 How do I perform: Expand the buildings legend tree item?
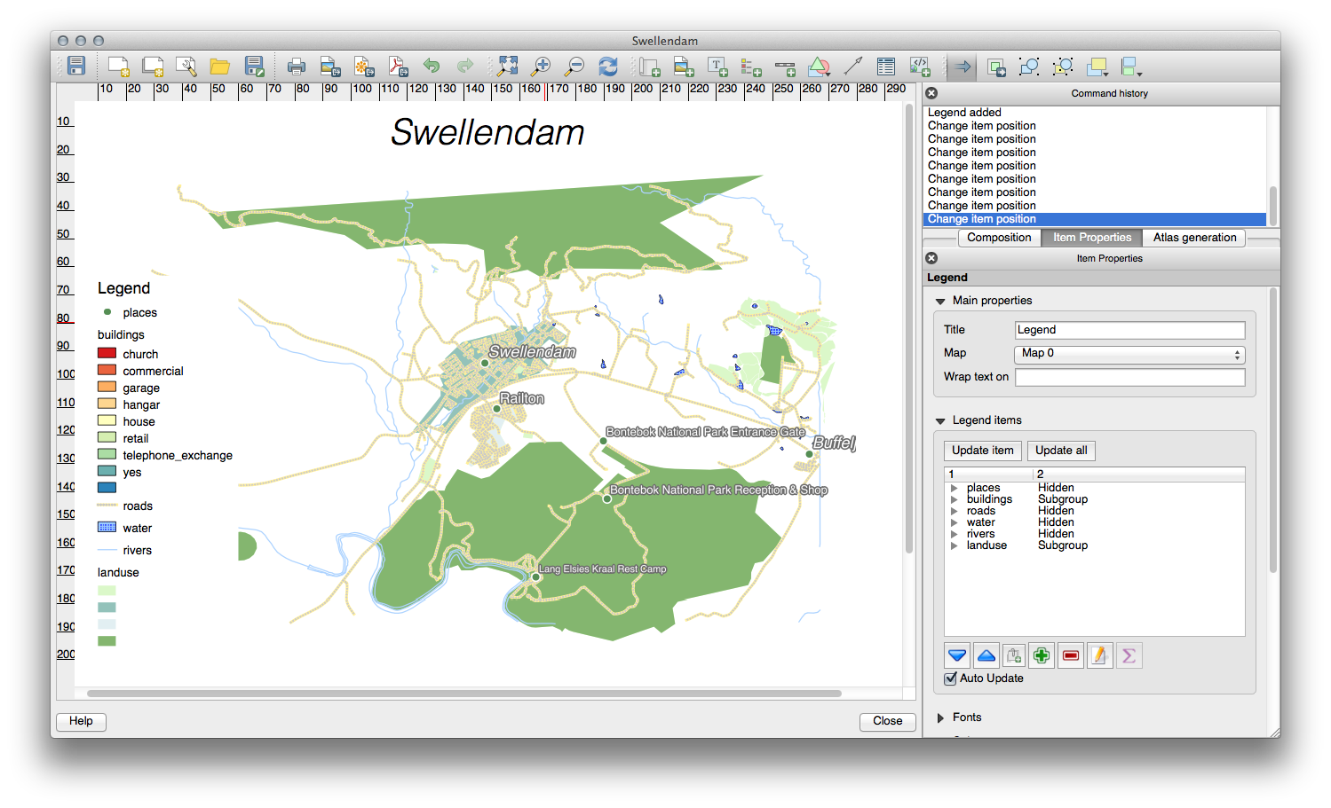coord(955,499)
